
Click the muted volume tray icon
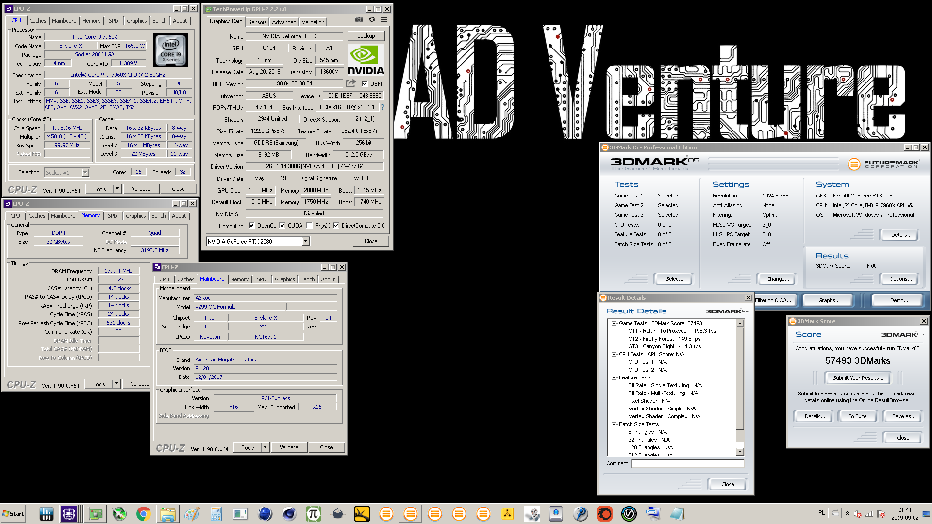858,513
